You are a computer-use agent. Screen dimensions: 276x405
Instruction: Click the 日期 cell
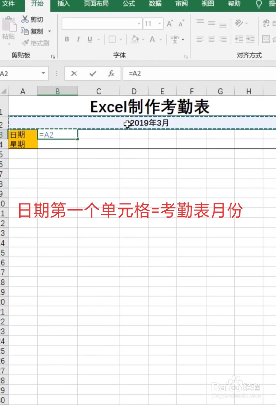point(23,135)
